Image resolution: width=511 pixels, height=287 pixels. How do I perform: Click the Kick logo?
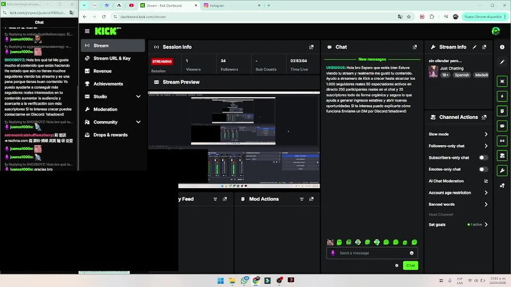coord(108,31)
